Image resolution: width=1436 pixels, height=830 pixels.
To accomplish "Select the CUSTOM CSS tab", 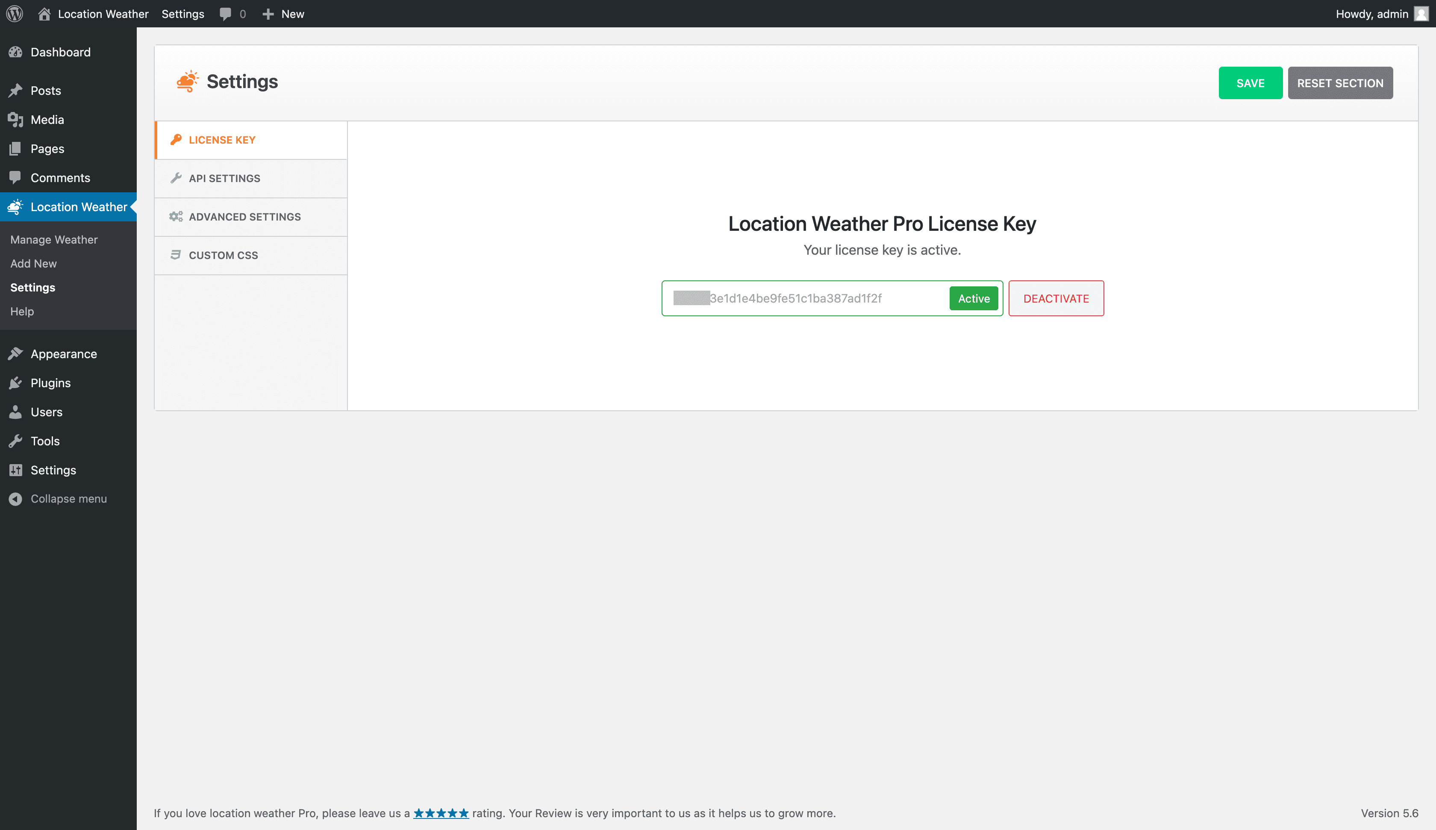I will click(x=251, y=256).
